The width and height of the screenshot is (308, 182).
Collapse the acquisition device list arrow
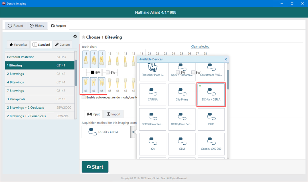tap(133, 132)
